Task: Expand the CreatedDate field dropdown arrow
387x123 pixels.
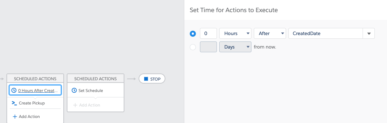Action: [x=369, y=34]
